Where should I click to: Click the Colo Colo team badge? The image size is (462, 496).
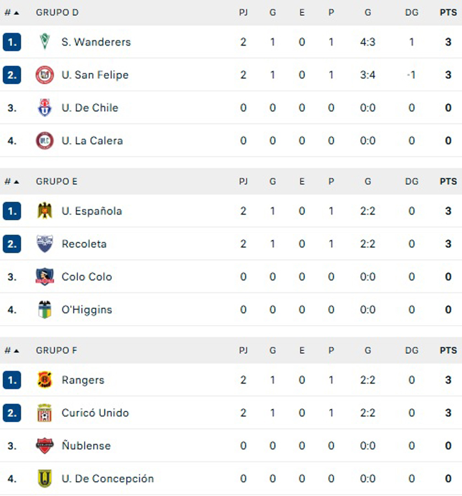(44, 276)
